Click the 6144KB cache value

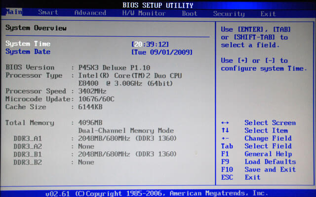(x=90, y=107)
